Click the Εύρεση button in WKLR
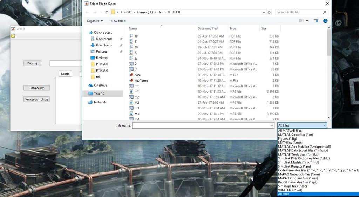Viewport: 359px width, 197px height. [x=32, y=63]
